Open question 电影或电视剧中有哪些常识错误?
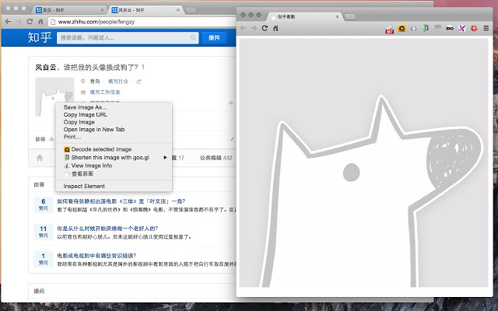The width and height of the screenshot is (498, 311). coord(96,256)
